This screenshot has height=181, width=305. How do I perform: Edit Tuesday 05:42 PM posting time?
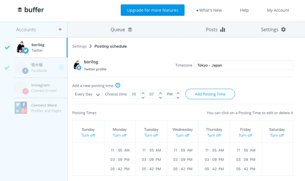pyautogui.click(x=151, y=169)
